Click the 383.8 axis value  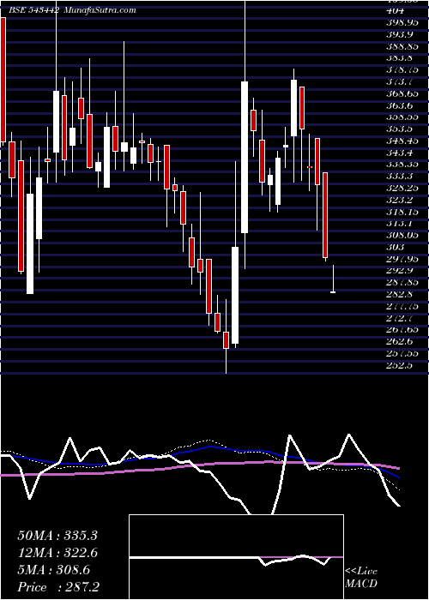[x=400, y=58]
